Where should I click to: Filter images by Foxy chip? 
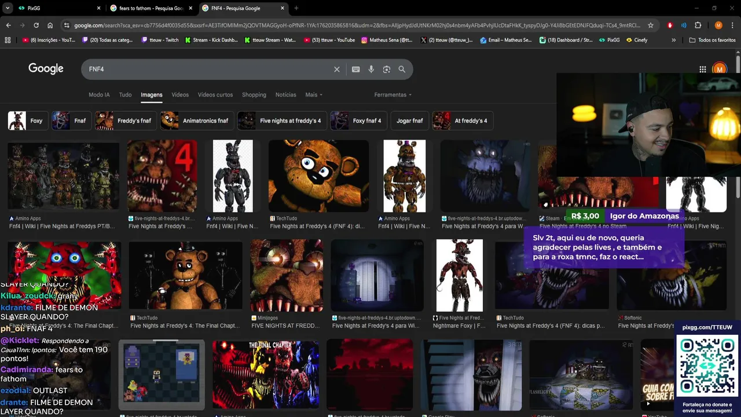[x=27, y=121]
